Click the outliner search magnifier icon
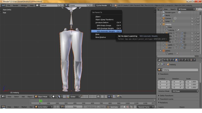The width and height of the screenshot is (202, 113). click(198, 9)
